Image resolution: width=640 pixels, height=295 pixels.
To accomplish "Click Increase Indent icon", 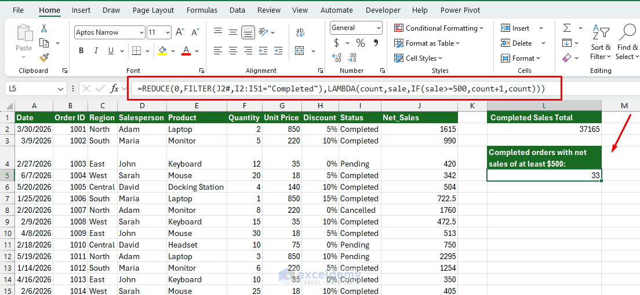I will (278, 51).
